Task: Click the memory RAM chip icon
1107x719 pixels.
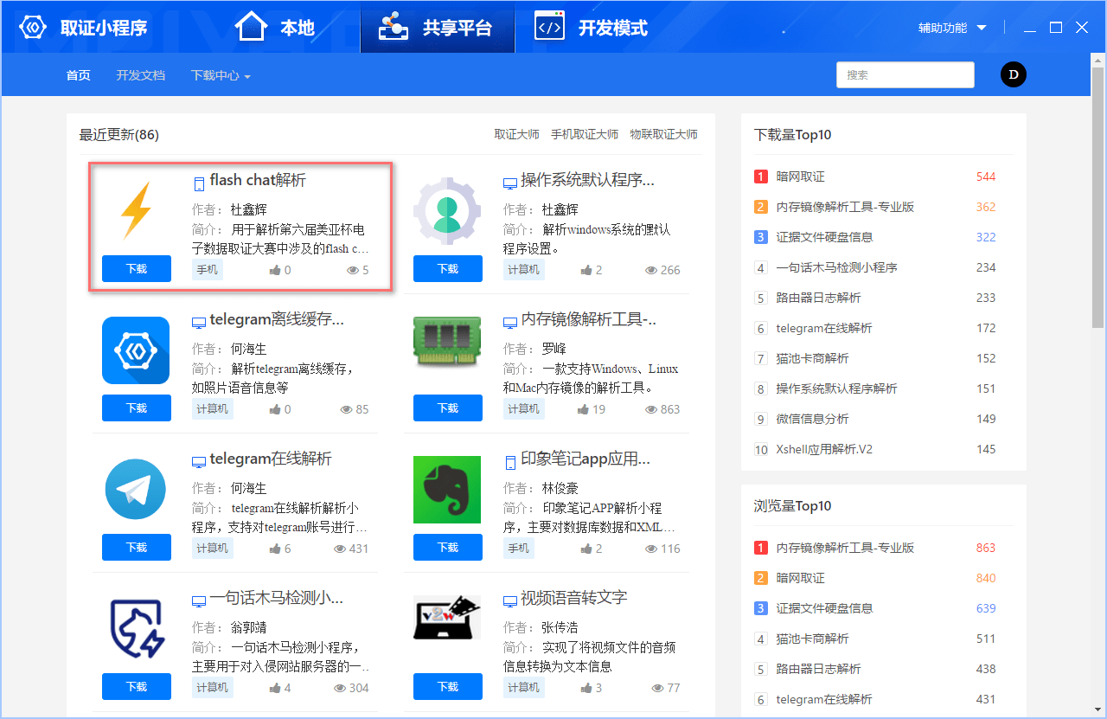Action: pyautogui.click(x=447, y=350)
